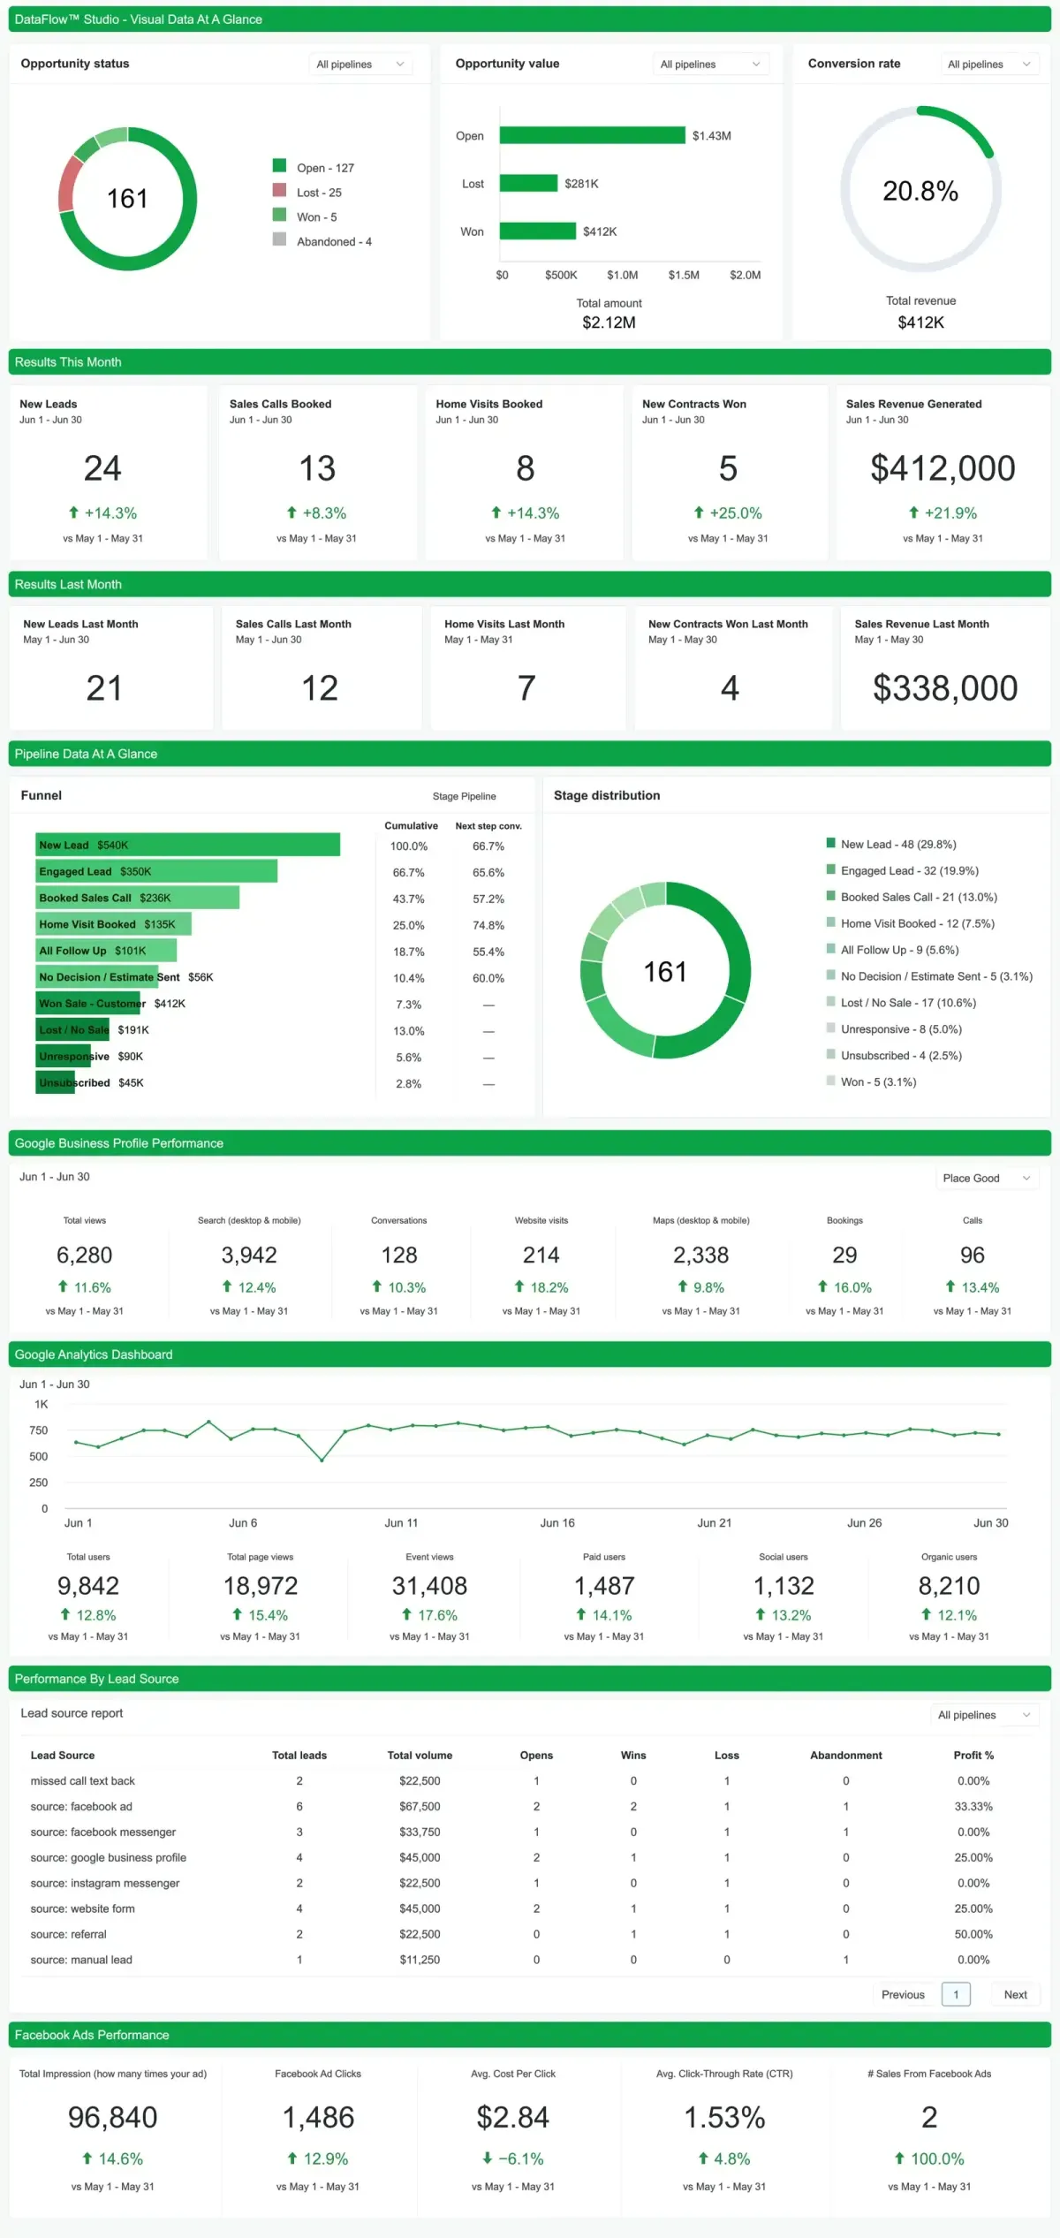The image size is (1060, 2238).
Task: Click the 20.8% conversion rate gauge value
Action: (x=920, y=191)
